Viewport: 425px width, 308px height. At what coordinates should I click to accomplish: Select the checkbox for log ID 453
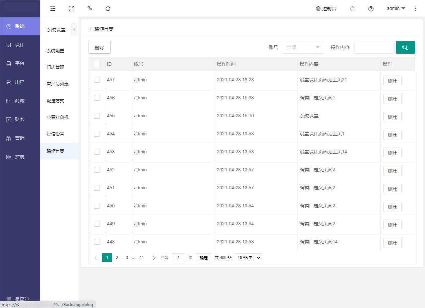coord(97,152)
